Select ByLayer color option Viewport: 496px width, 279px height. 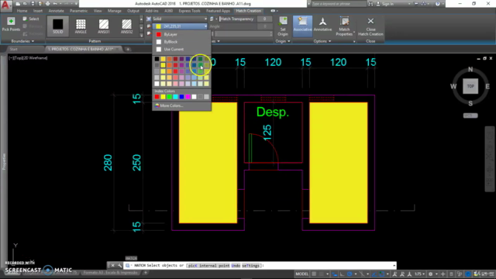pos(181,34)
